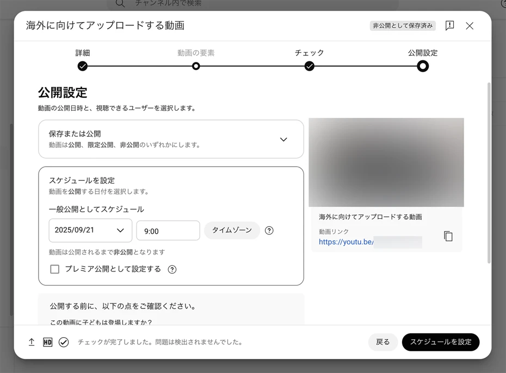
Task: Click the text チェックが完了しました。問題は検出されませんでした。
Action: [161, 342]
